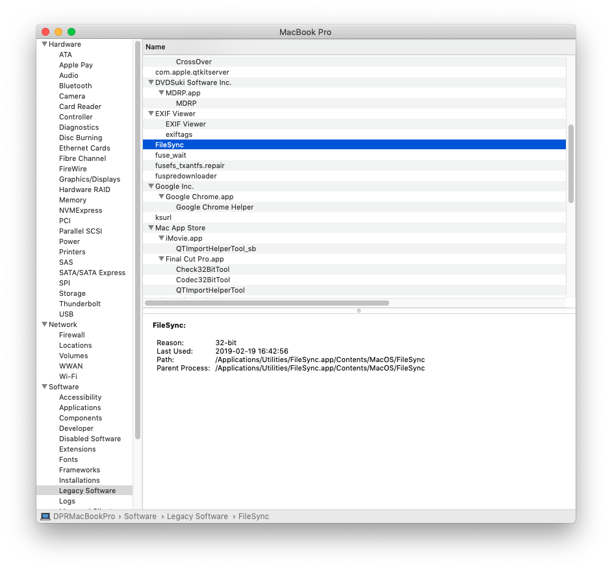The image size is (612, 571).
Task: Open Extensions under Software
Action: click(77, 450)
